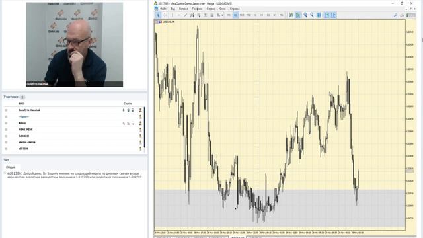Screen dimensions: 423x238
Task: Pick the horizontal line drawing tool
Action: pyautogui.click(x=179, y=15)
